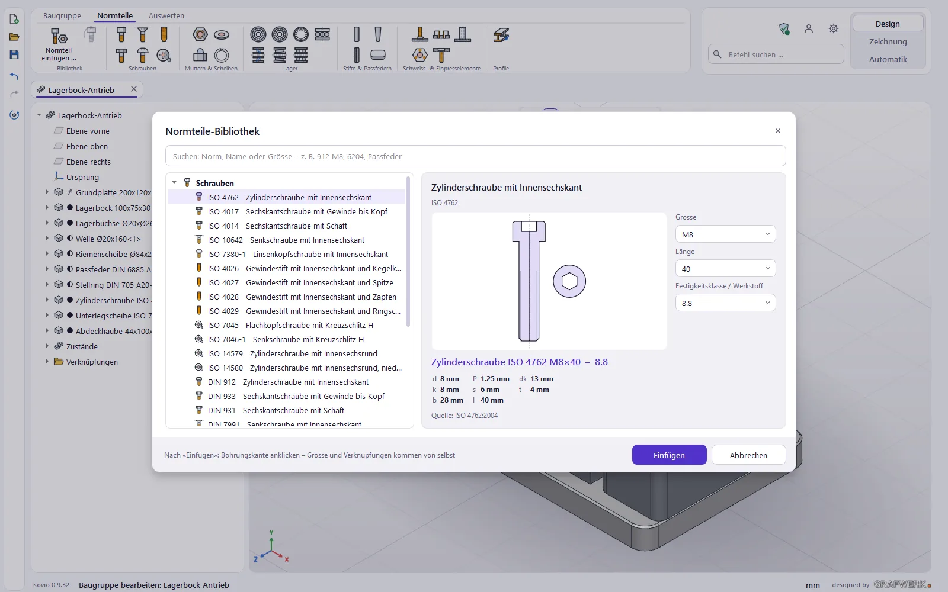Open the Festigkeitsklasse dropdown showing 8.8
The image size is (948, 592).
pos(725,303)
